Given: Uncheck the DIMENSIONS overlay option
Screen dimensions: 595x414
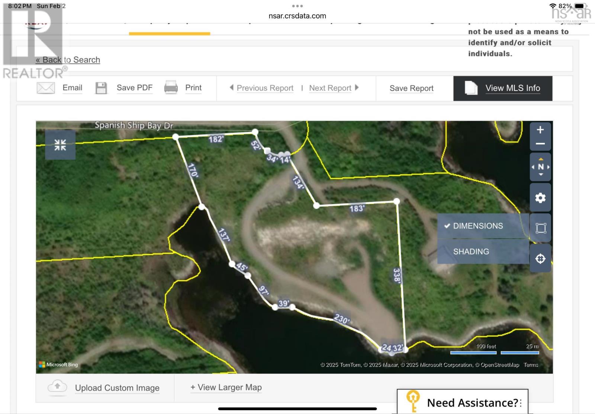Looking at the screenshot, I should (477, 226).
